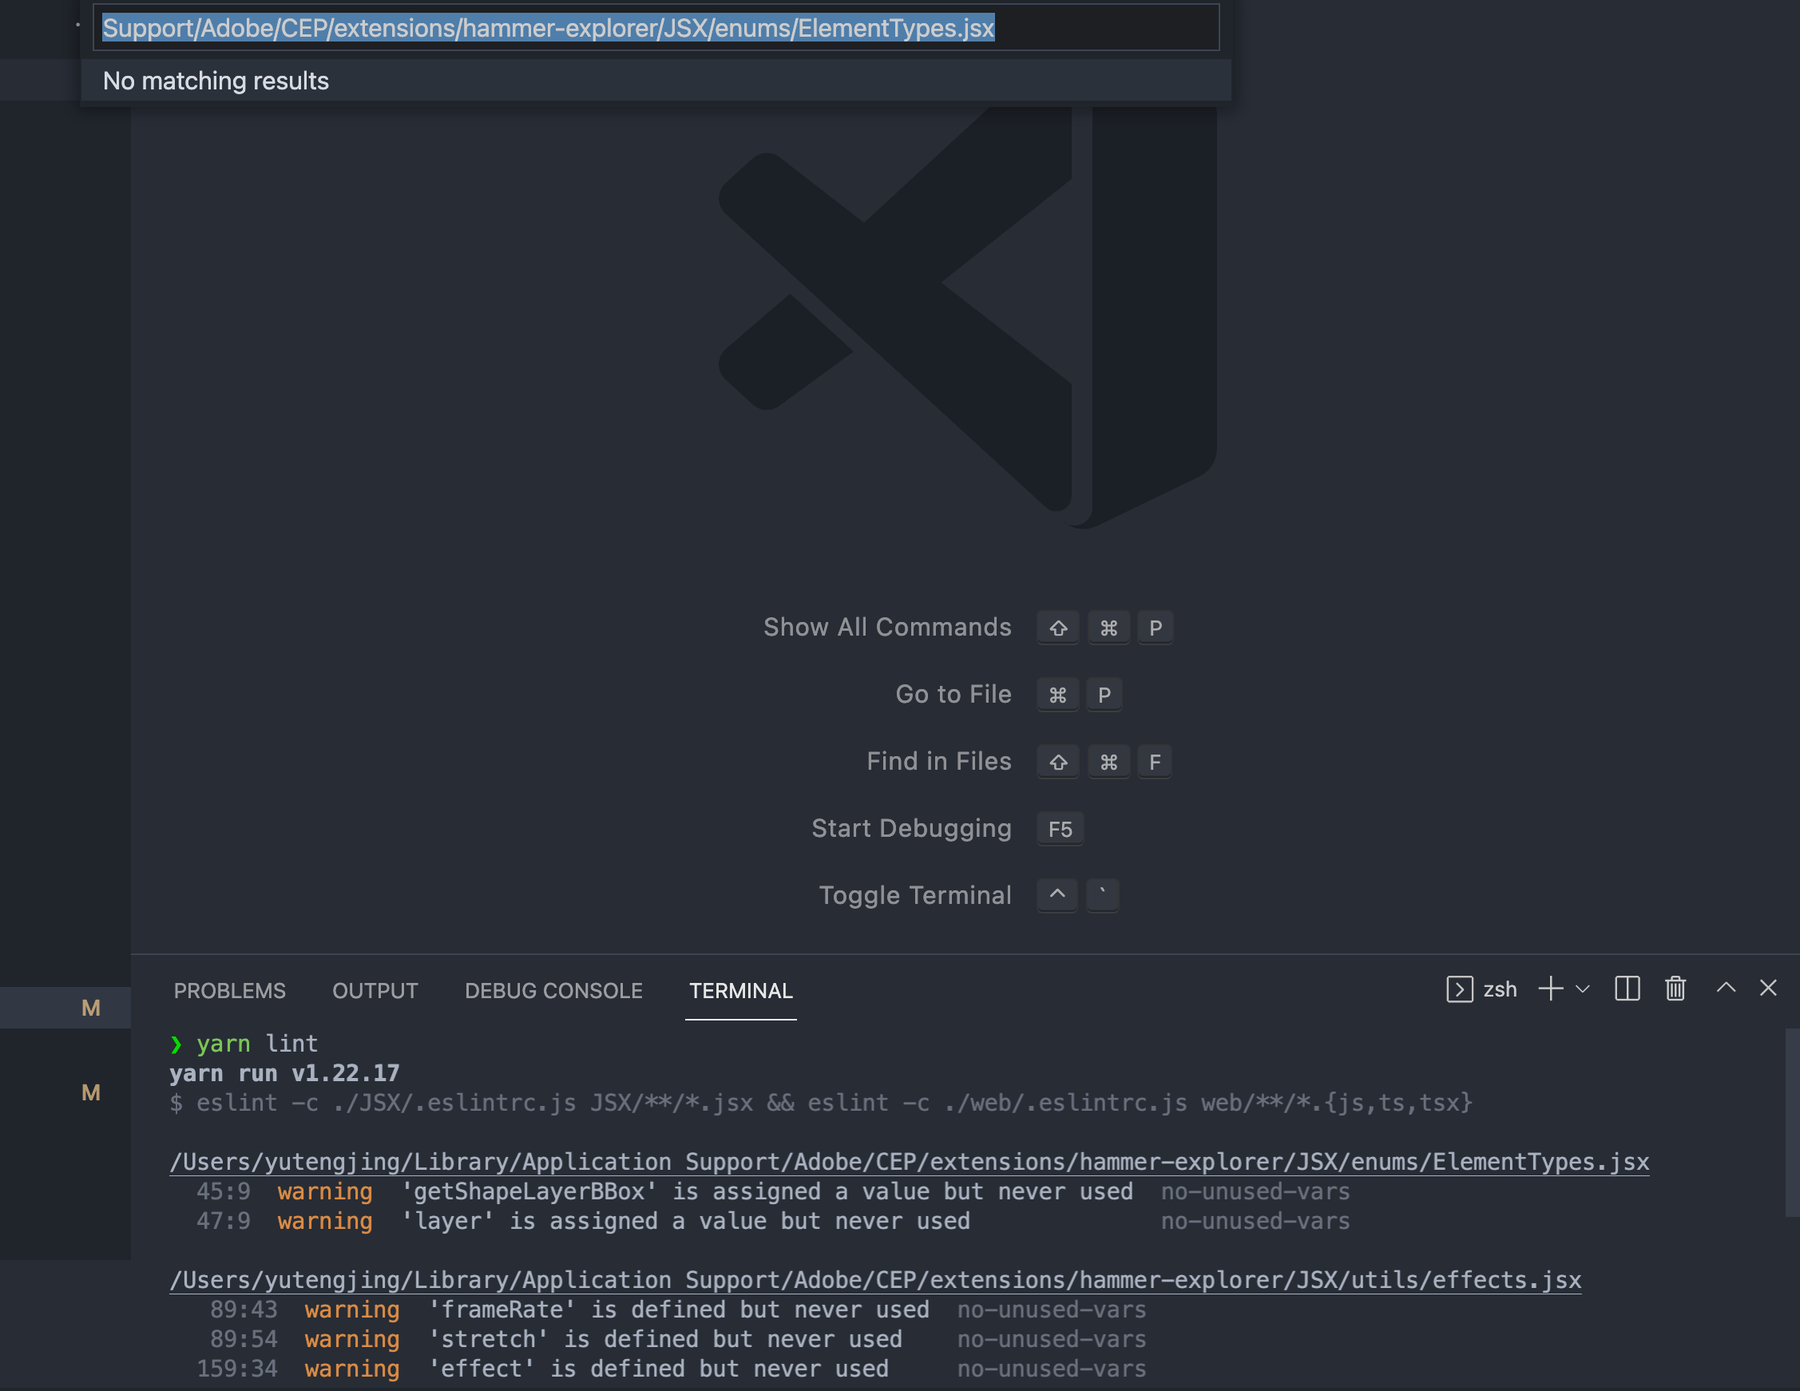Switch to the OUTPUT tab
Image resolution: width=1800 pixels, height=1391 pixels.
375,990
